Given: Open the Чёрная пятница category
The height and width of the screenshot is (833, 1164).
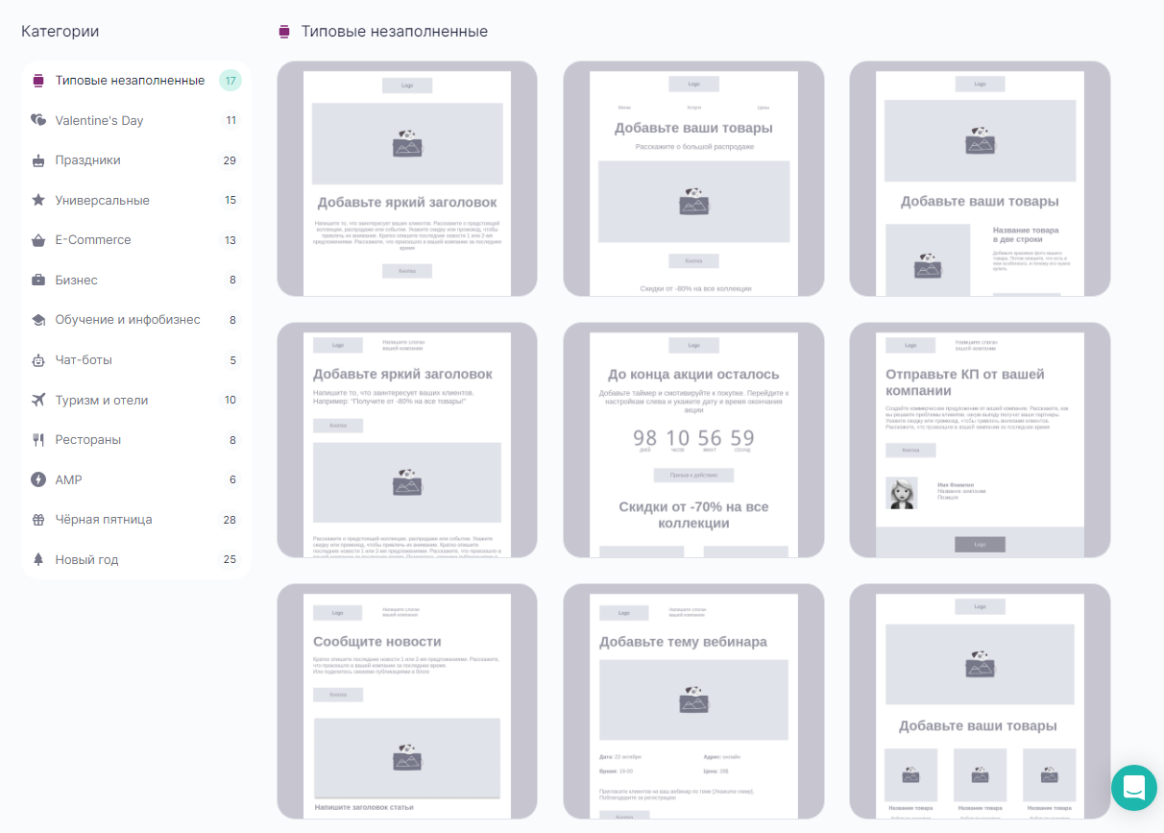Looking at the screenshot, I should coord(103,520).
